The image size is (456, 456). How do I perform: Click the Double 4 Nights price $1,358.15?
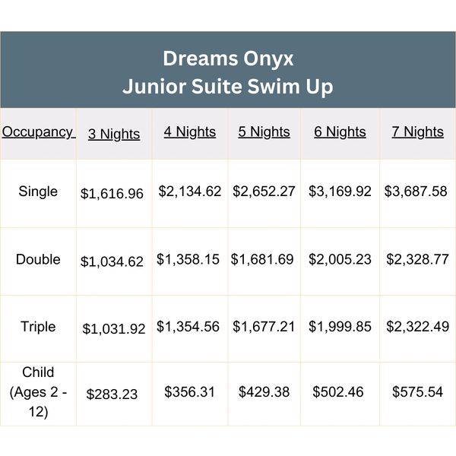[188, 260]
